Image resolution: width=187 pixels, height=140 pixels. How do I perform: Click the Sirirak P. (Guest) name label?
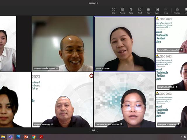(103, 69)
